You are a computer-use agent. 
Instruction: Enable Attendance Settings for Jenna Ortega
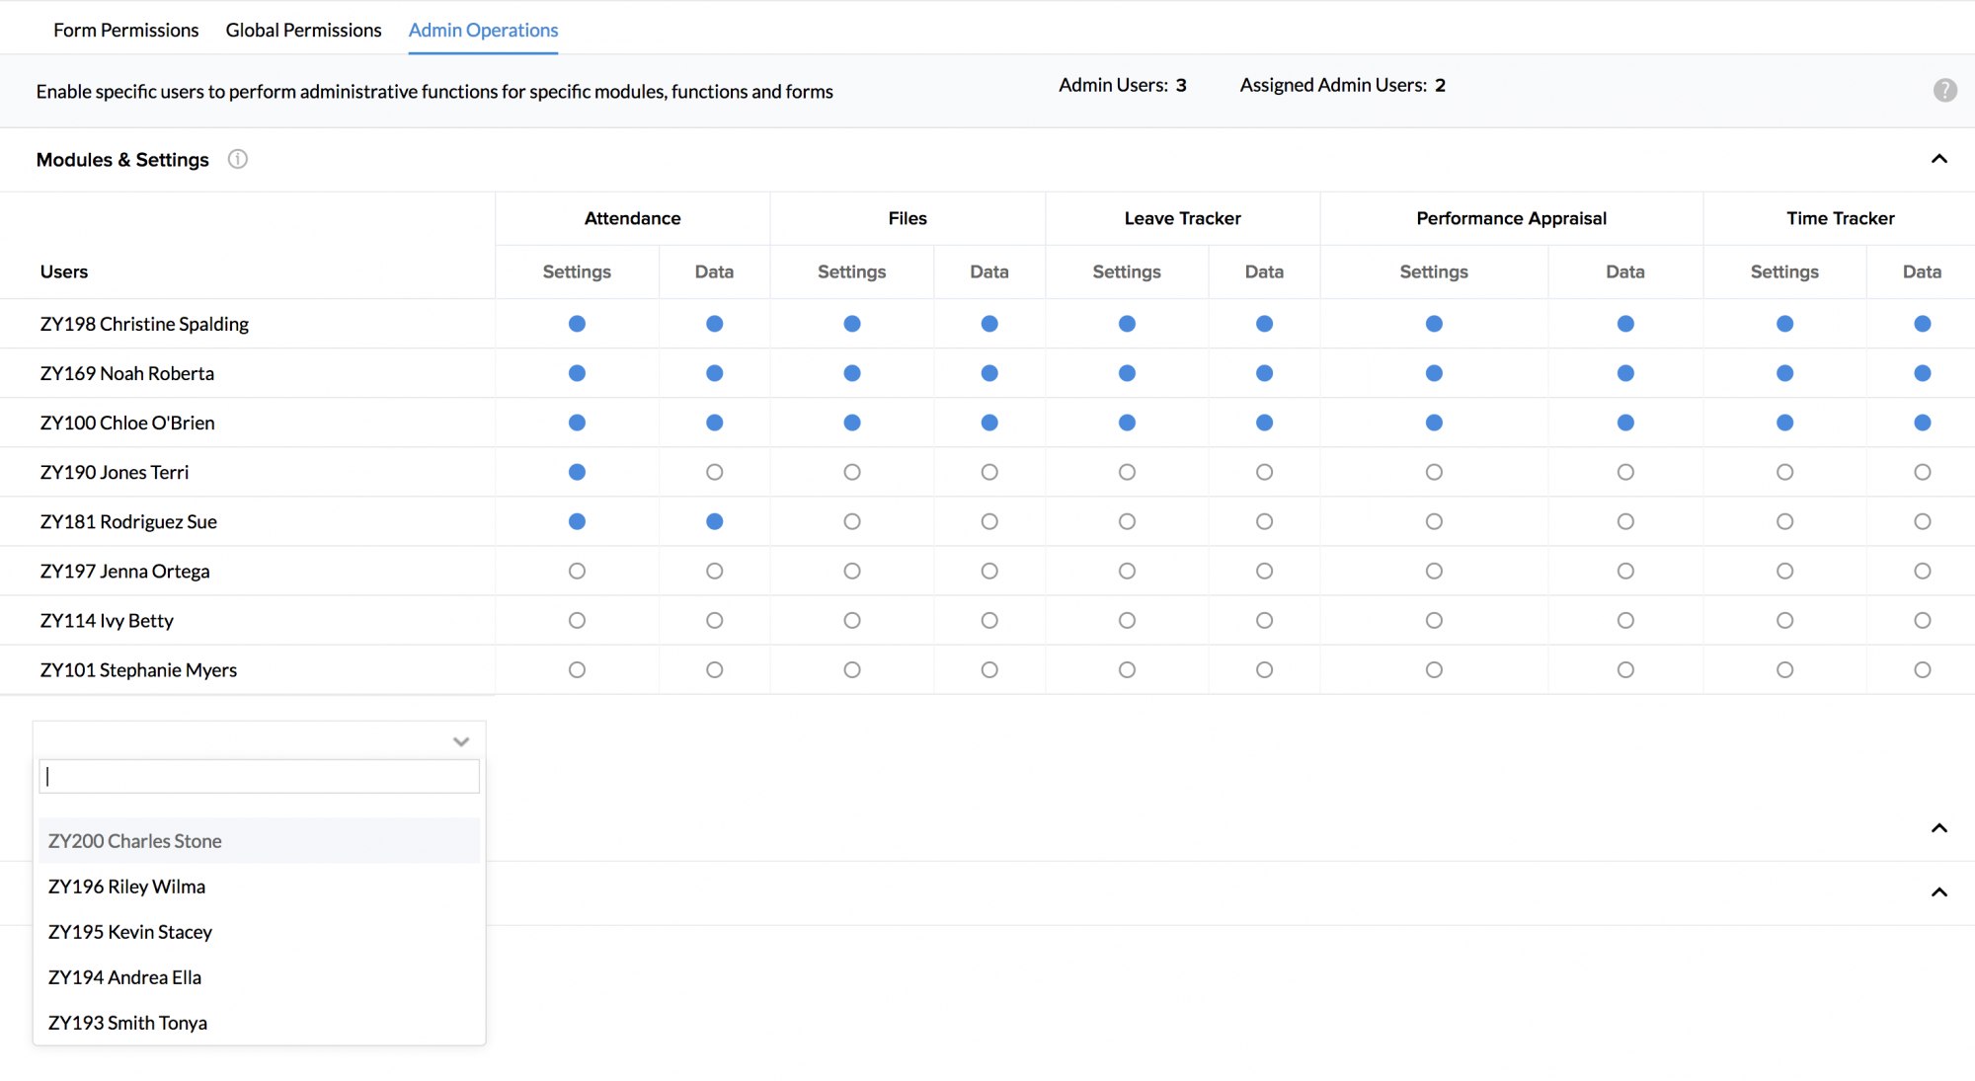577,571
